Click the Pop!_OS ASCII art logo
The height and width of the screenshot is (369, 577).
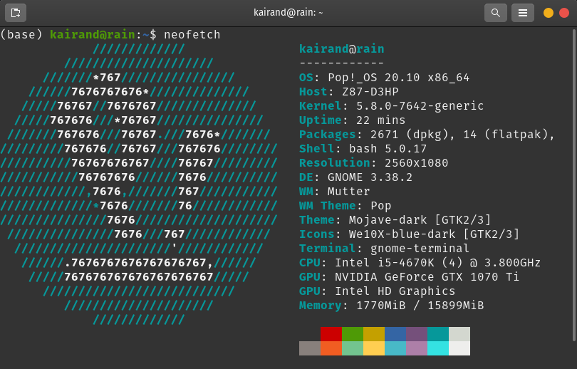coord(139,185)
